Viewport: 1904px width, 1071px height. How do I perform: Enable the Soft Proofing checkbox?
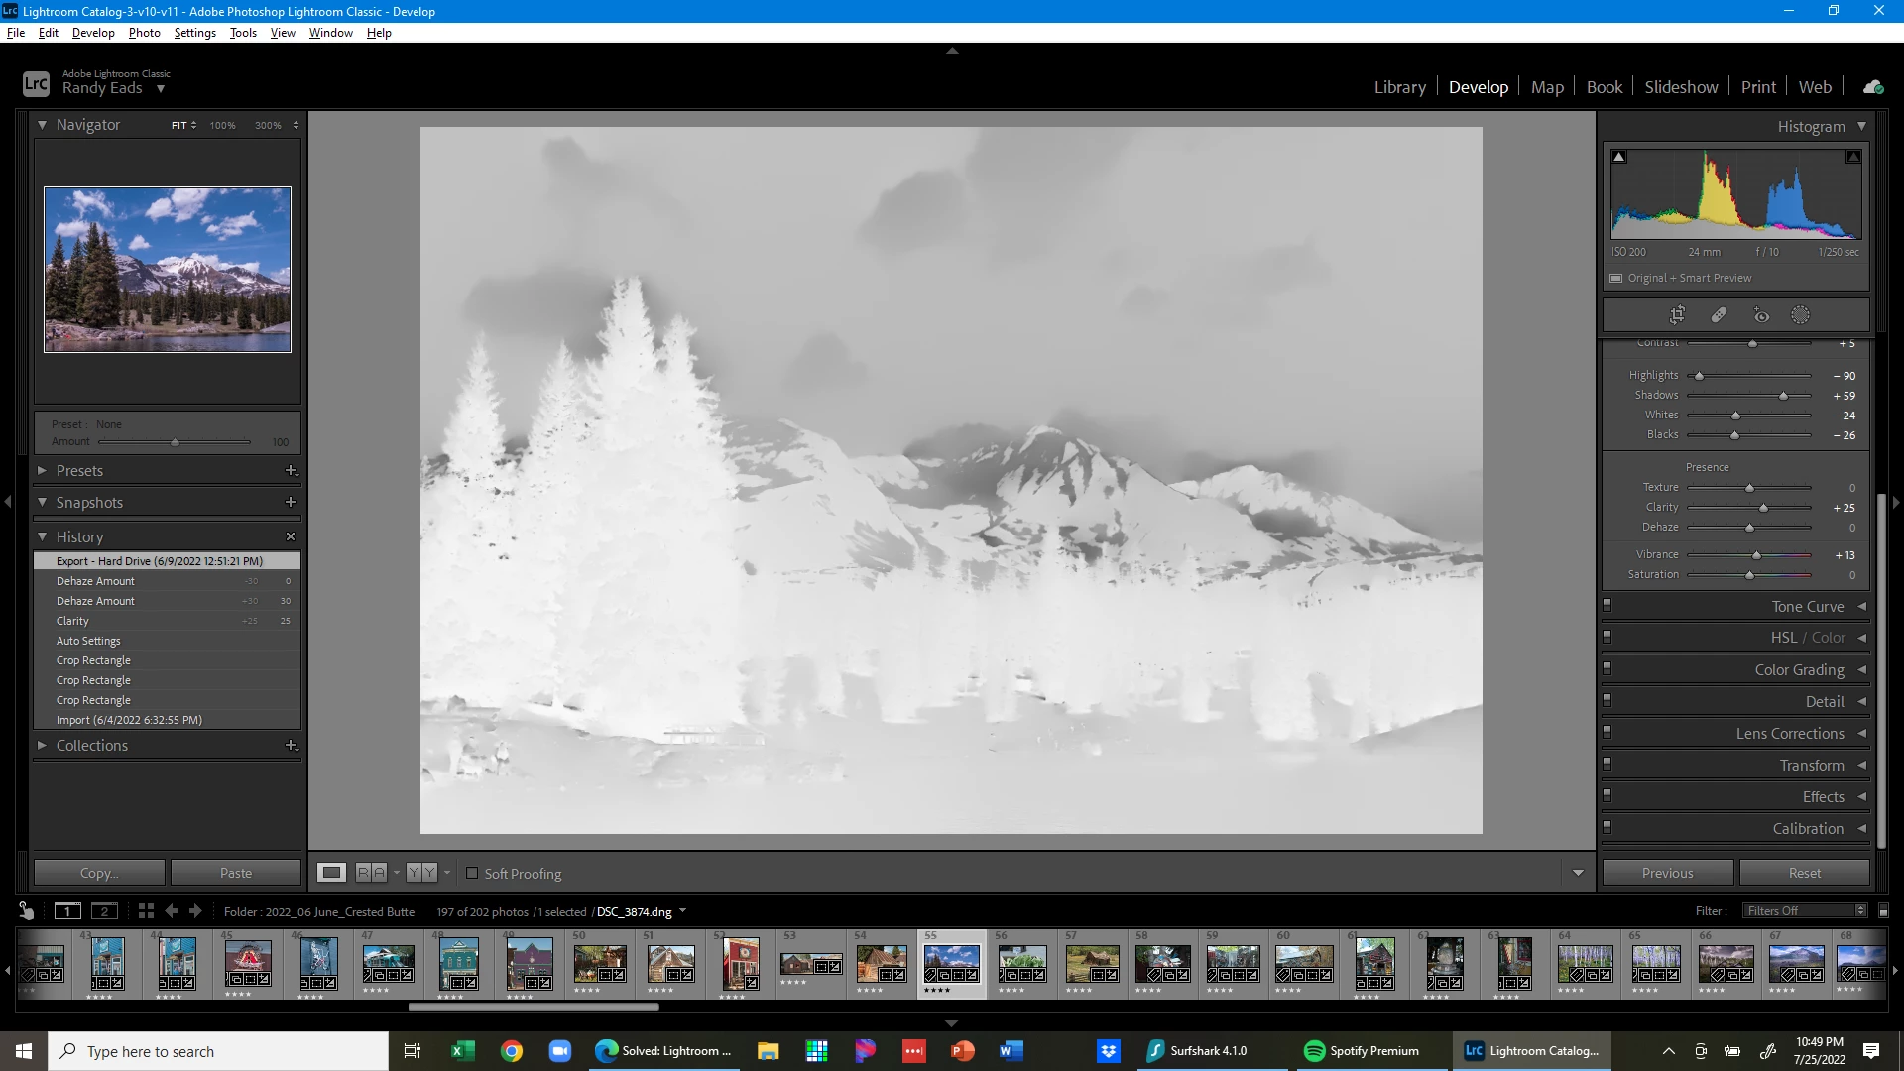click(x=472, y=873)
